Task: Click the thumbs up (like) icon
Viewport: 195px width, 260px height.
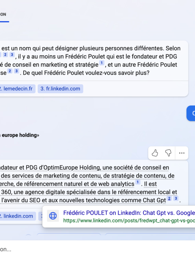Action: [x=155, y=152]
